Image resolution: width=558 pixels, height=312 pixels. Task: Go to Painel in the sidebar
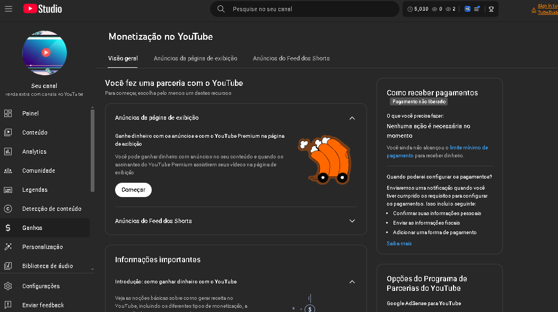pyautogui.click(x=45, y=113)
